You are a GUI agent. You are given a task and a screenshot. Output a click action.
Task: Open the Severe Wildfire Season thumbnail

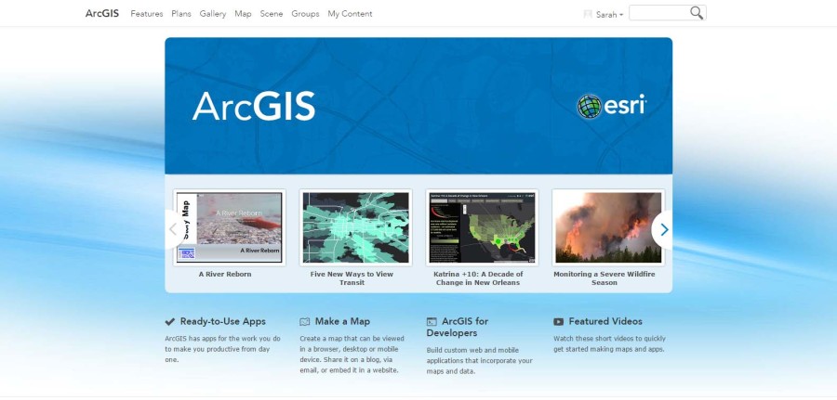(608, 227)
